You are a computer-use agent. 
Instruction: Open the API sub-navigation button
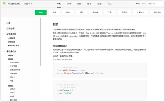pos(81,12)
